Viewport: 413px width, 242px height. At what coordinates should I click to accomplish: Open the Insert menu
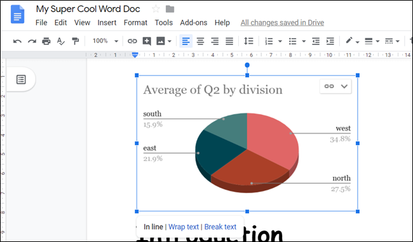pos(107,23)
